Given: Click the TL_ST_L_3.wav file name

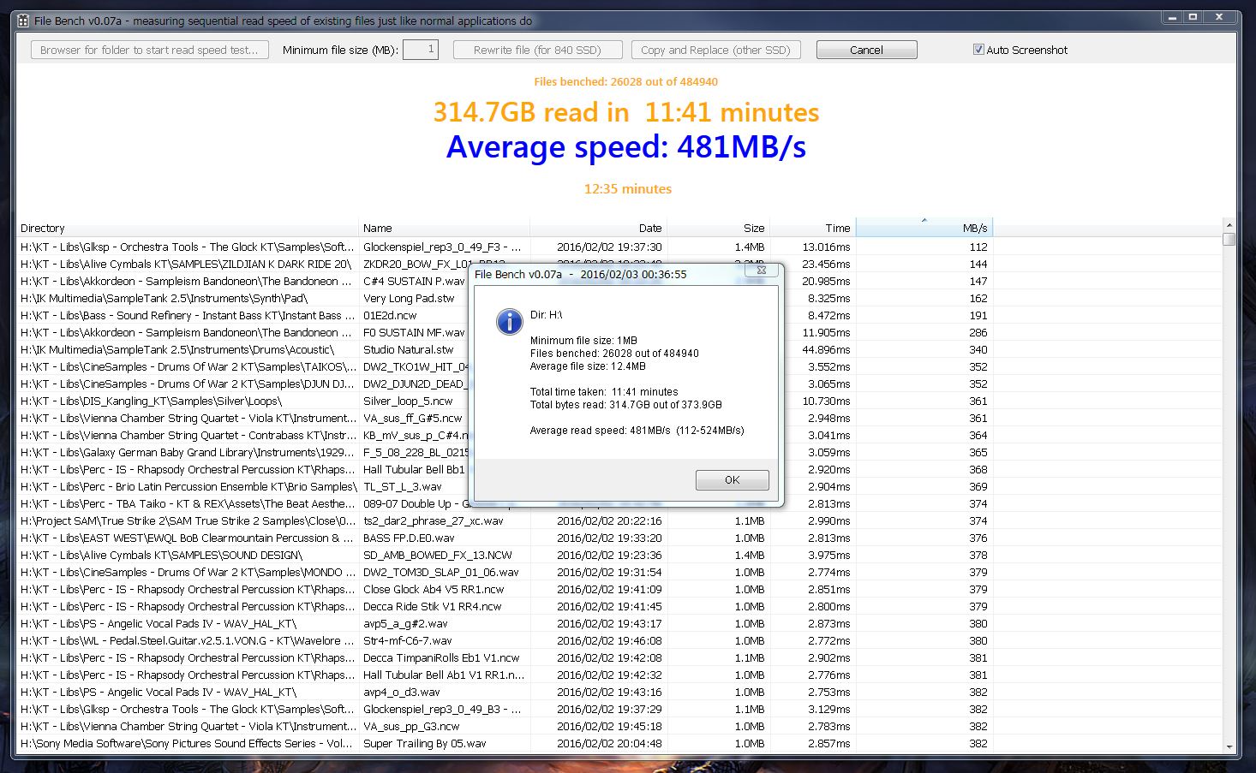Looking at the screenshot, I should coord(403,486).
